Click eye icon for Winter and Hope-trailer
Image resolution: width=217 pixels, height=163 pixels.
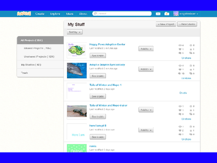pos(180,106)
